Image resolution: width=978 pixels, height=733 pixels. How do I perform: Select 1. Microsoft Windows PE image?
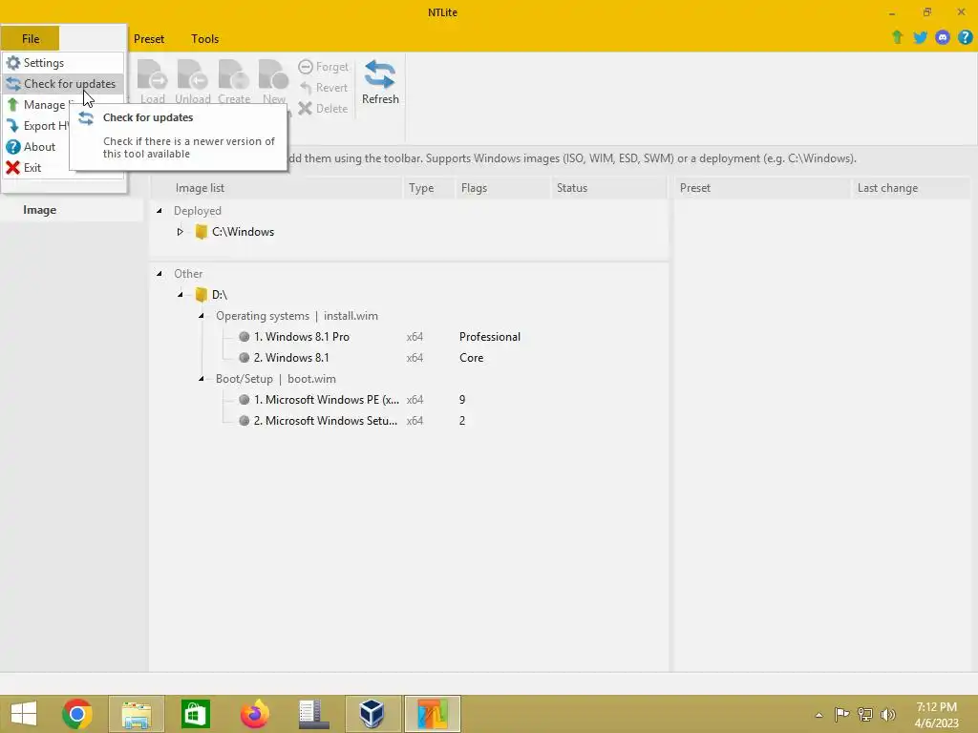point(327,400)
